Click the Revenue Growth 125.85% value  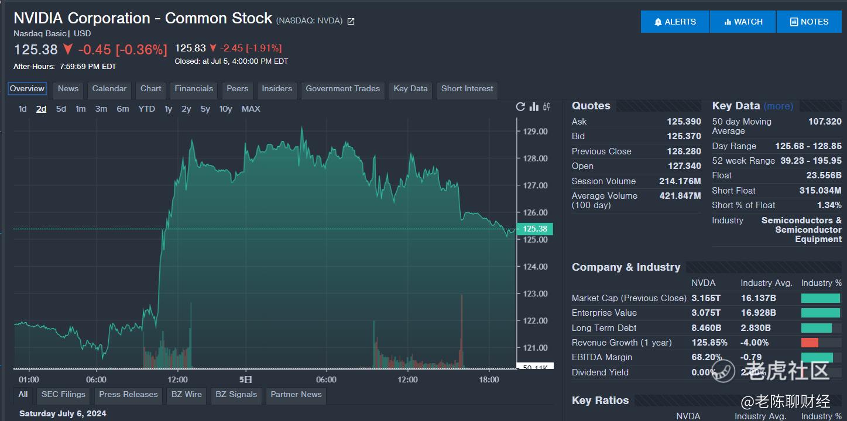coord(709,343)
